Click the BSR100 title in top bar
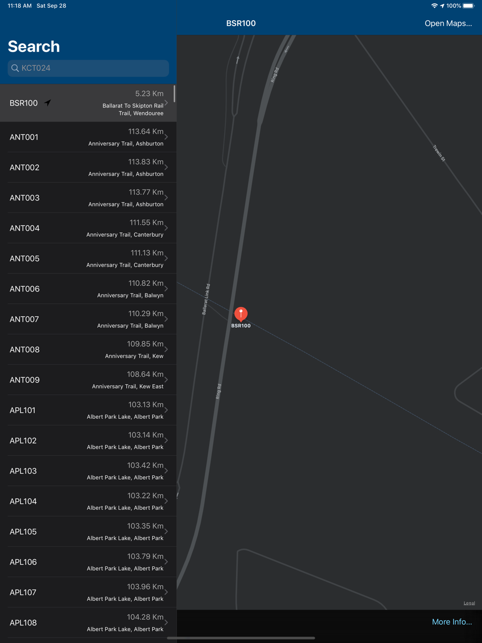 (x=241, y=23)
